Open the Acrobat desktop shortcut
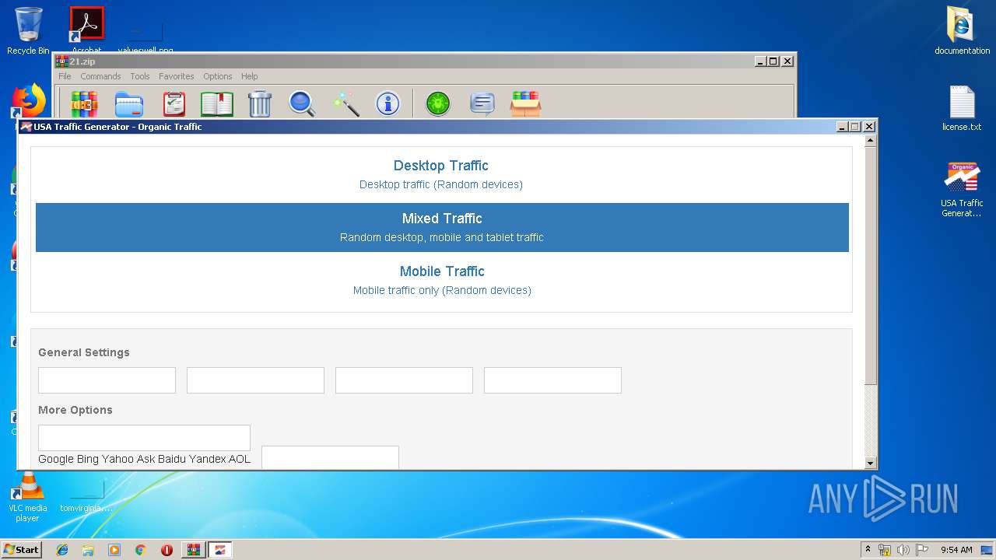This screenshot has height=560, width=996. click(87, 30)
